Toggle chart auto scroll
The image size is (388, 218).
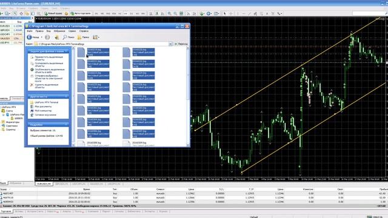(189, 13)
